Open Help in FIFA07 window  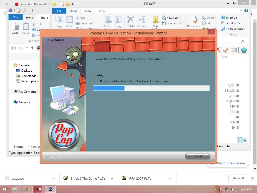246,11
